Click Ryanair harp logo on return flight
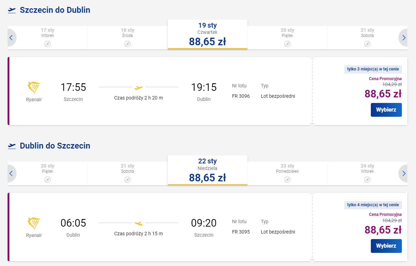The width and height of the screenshot is (416, 266). pos(34,224)
